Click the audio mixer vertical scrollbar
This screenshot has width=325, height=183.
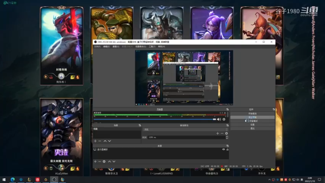tap(227, 114)
